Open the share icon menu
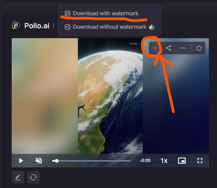 (x=168, y=48)
